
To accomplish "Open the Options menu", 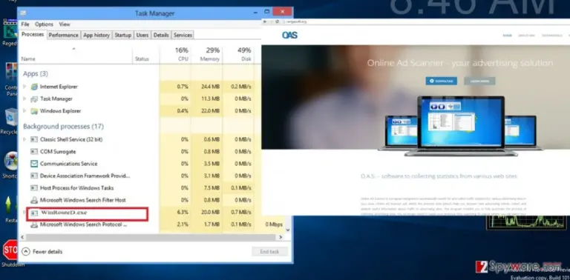I will click(44, 24).
